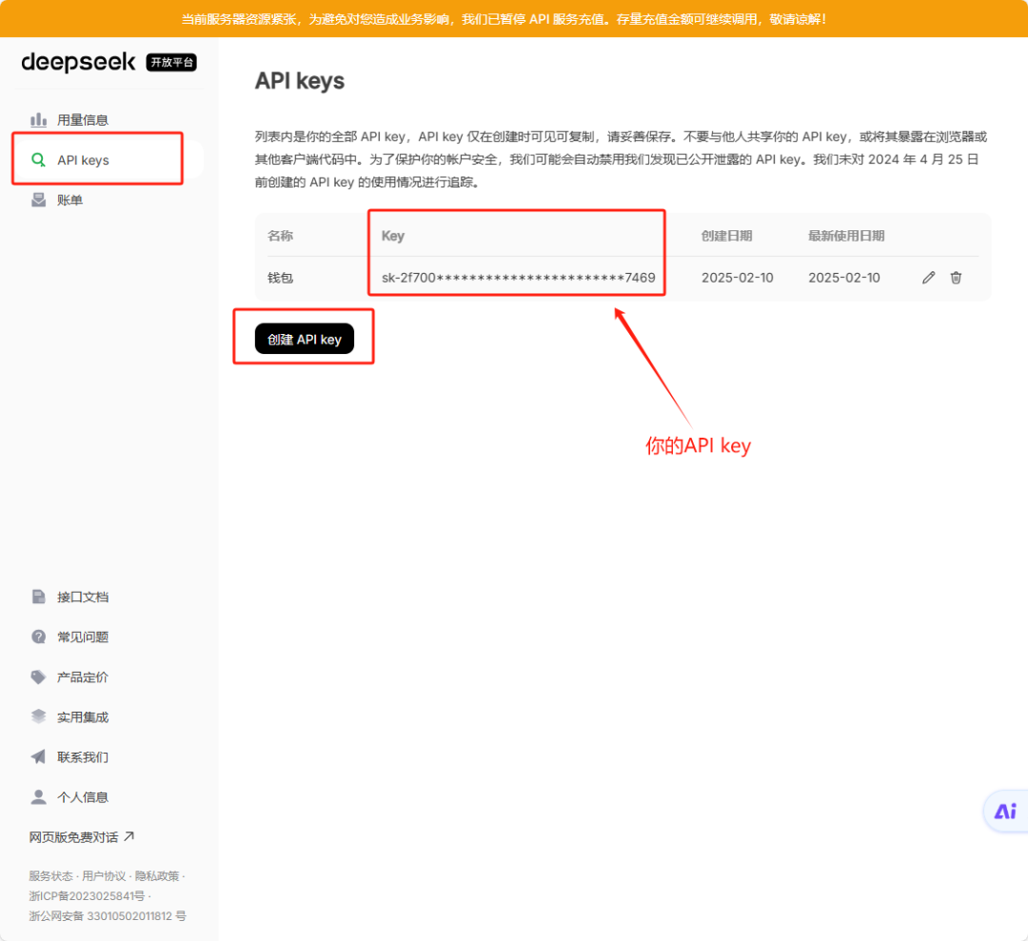Click the 创建日期 value 2025-02-10
Image resolution: width=1028 pixels, height=941 pixels.
click(x=738, y=278)
